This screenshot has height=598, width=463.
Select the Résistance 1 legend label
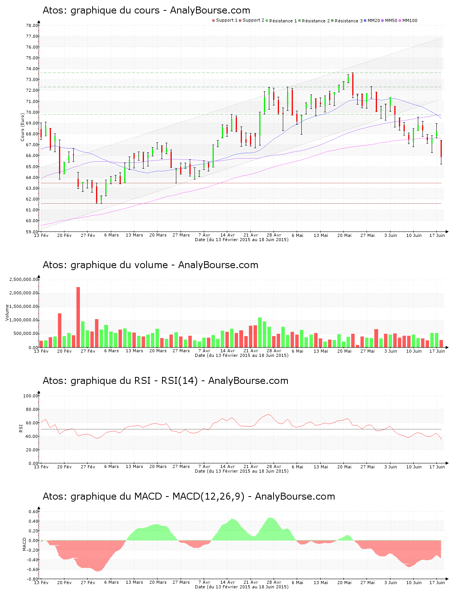[x=283, y=21]
